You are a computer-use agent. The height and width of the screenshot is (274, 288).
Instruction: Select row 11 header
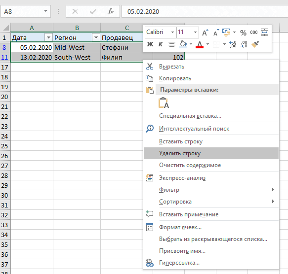tap(4, 57)
